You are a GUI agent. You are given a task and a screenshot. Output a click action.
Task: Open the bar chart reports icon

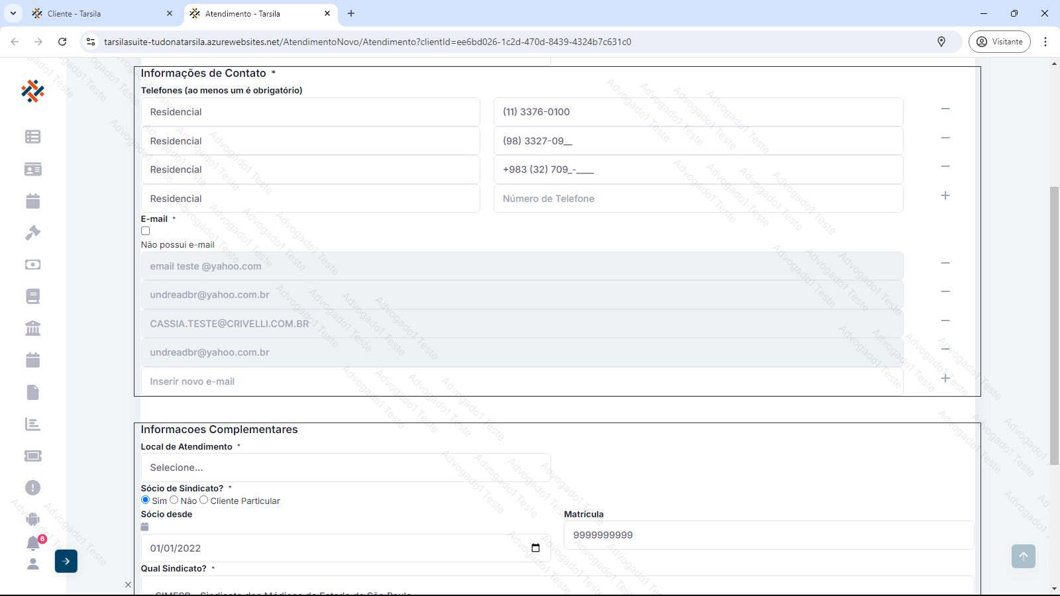point(32,424)
